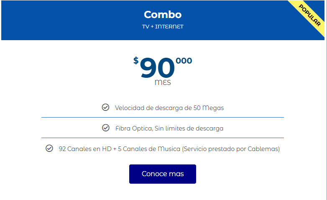Click the checkmark icon beside 92 Canales
The height and width of the screenshot is (200, 327).
(x=49, y=149)
